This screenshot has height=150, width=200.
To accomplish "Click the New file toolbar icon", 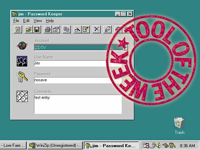I will click(18, 29).
